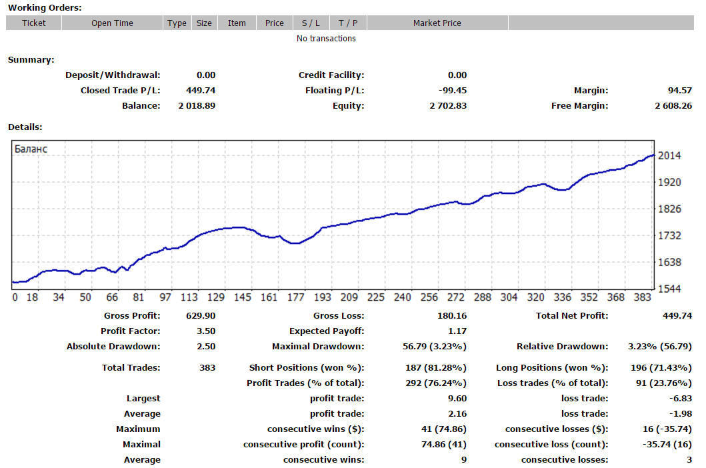
Task: Click the Short Positions value 187 (81.28%)
Action: tap(436, 367)
